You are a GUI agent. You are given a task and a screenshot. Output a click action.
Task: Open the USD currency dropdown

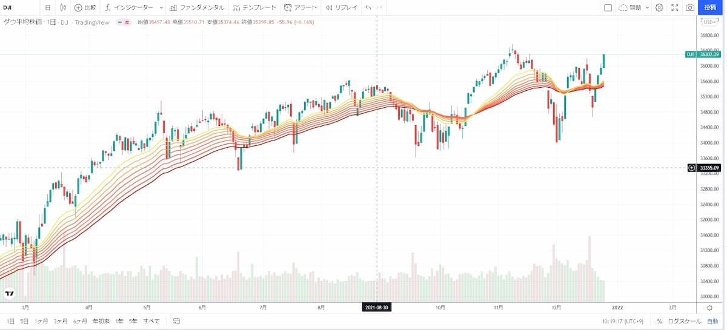click(709, 22)
